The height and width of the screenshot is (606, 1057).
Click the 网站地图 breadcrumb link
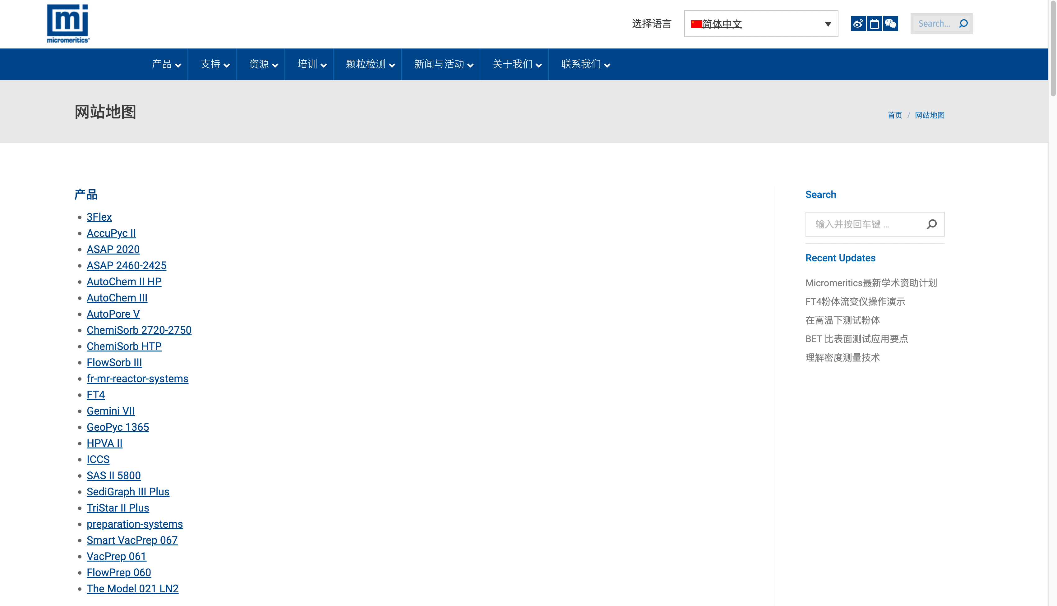point(930,115)
